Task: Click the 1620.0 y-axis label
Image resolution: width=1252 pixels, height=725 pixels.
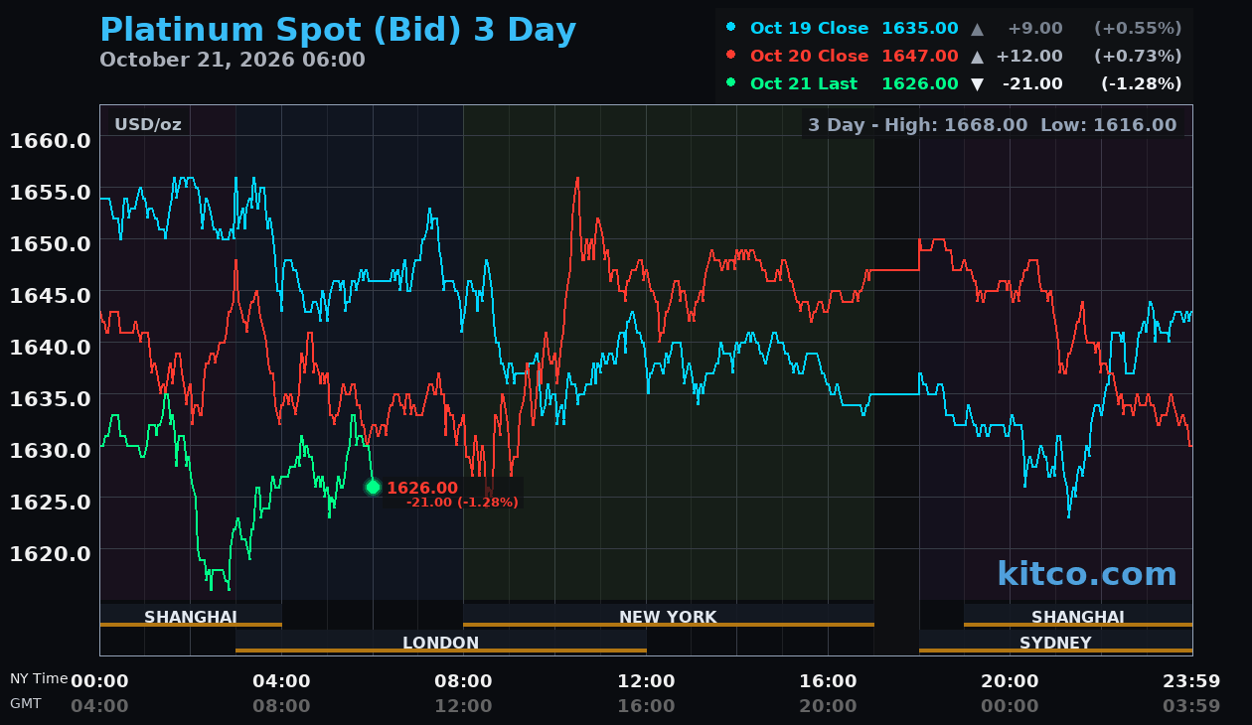Action: point(50,553)
